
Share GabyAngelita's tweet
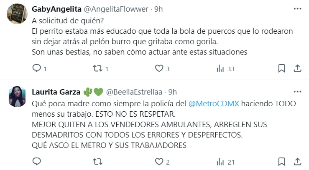(297, 68)
